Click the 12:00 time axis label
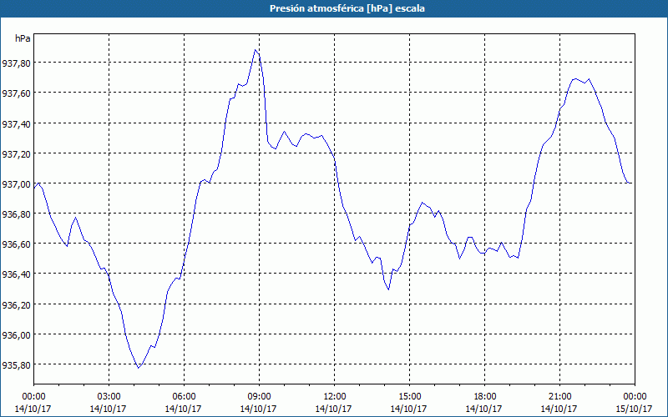Viewport: 668px width, 417px height. coord(335,397)
